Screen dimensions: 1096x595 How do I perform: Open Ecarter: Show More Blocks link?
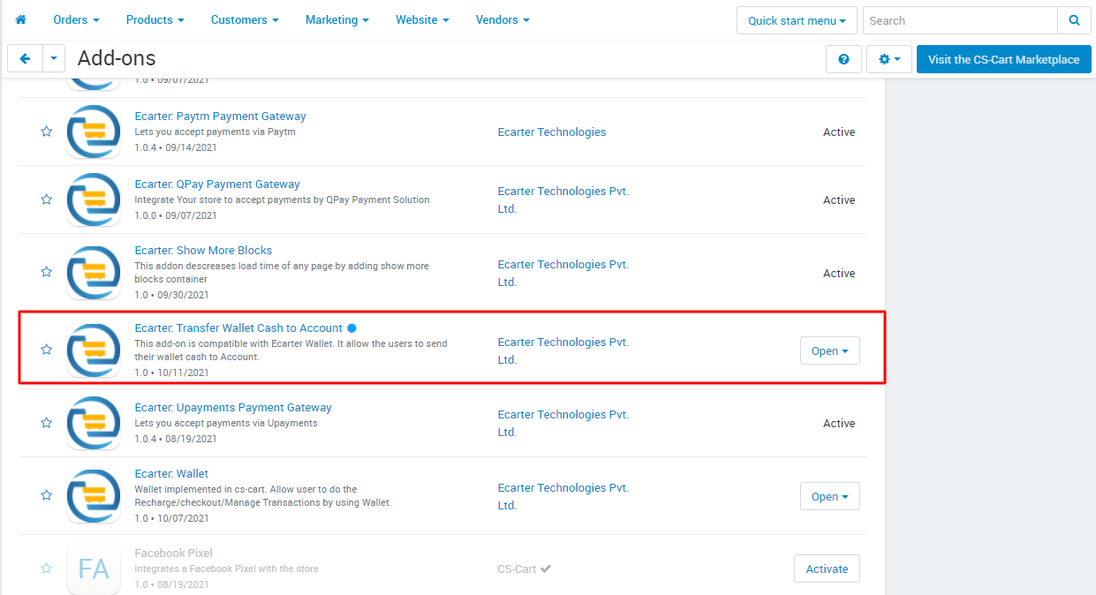pyautogui.click(x=203, y=251)
